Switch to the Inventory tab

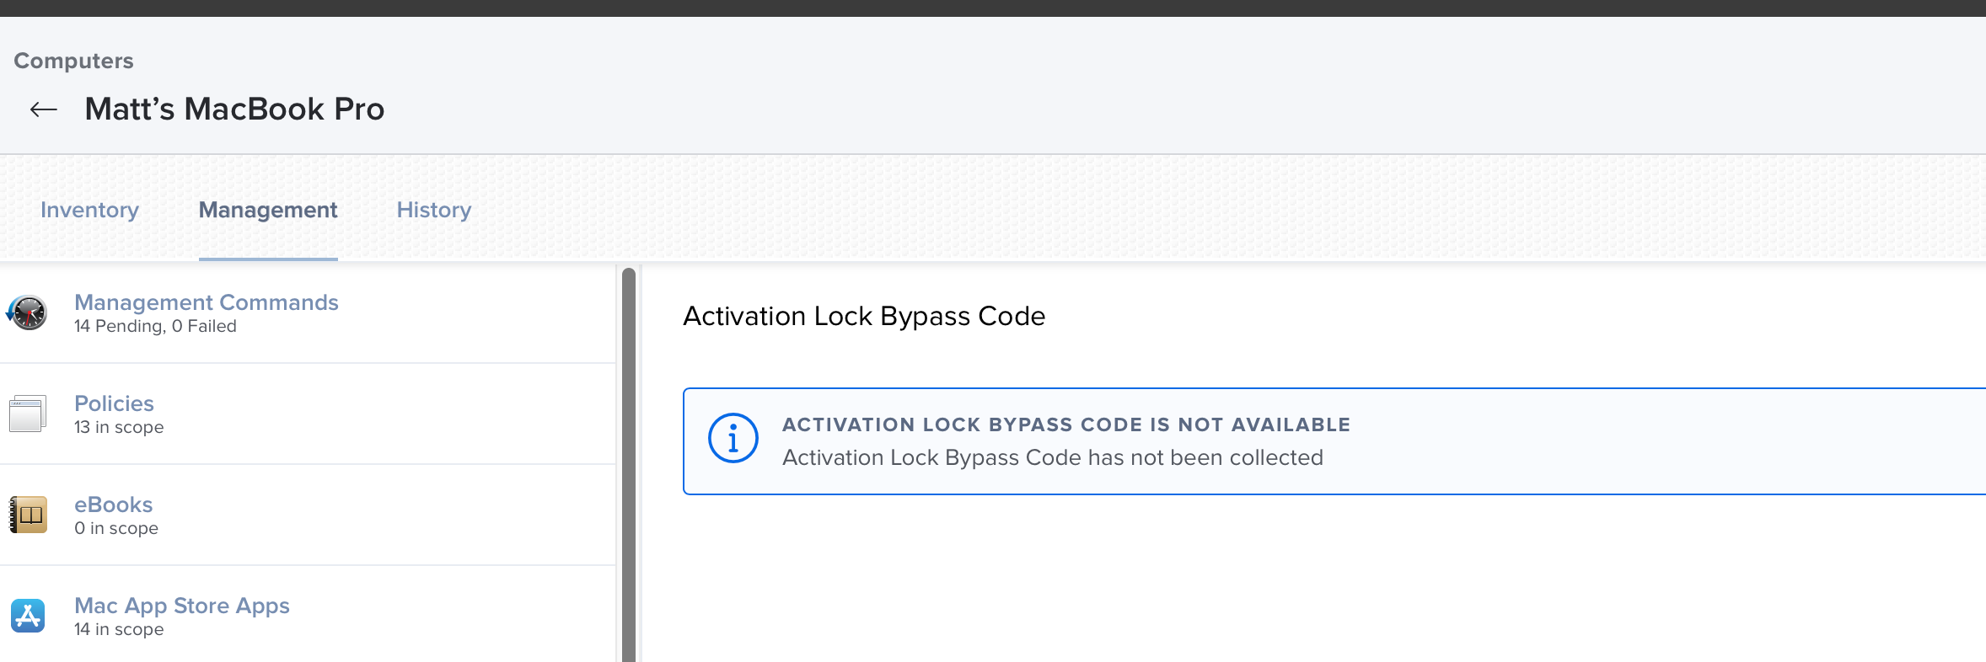(89, 210)
